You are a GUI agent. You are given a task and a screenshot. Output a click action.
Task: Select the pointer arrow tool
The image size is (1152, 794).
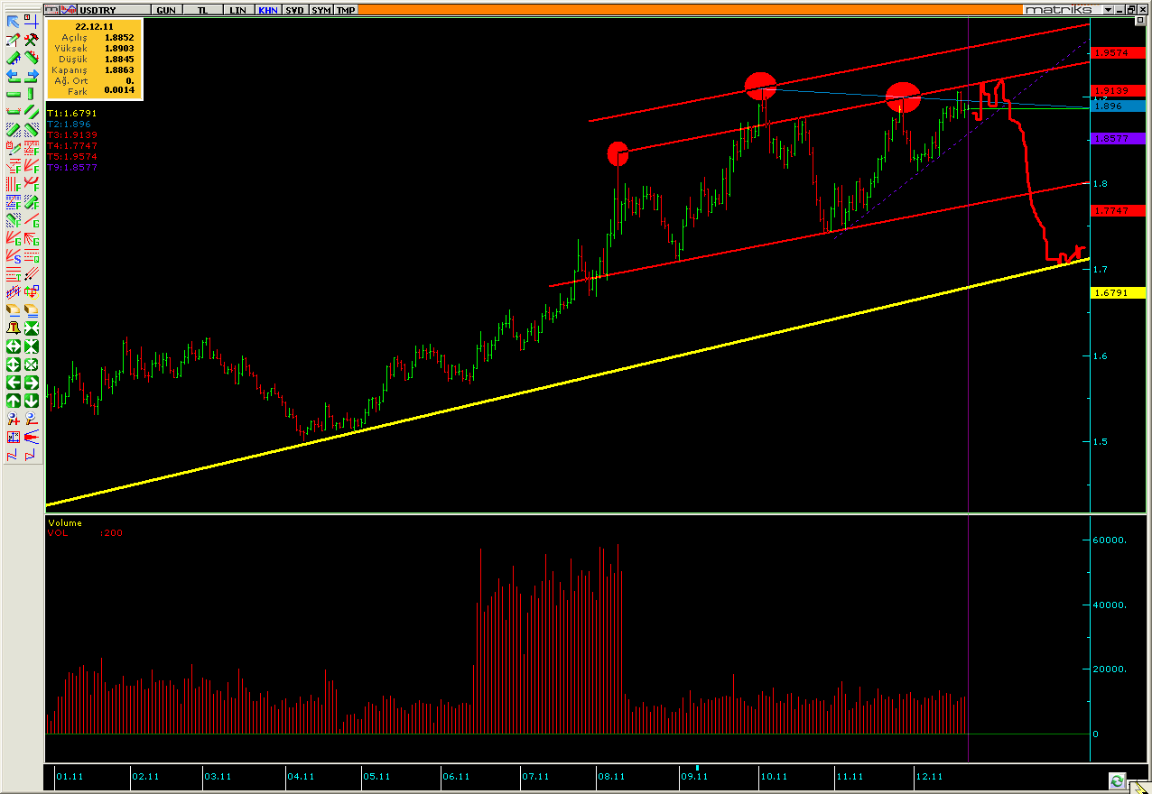[14, 22]
